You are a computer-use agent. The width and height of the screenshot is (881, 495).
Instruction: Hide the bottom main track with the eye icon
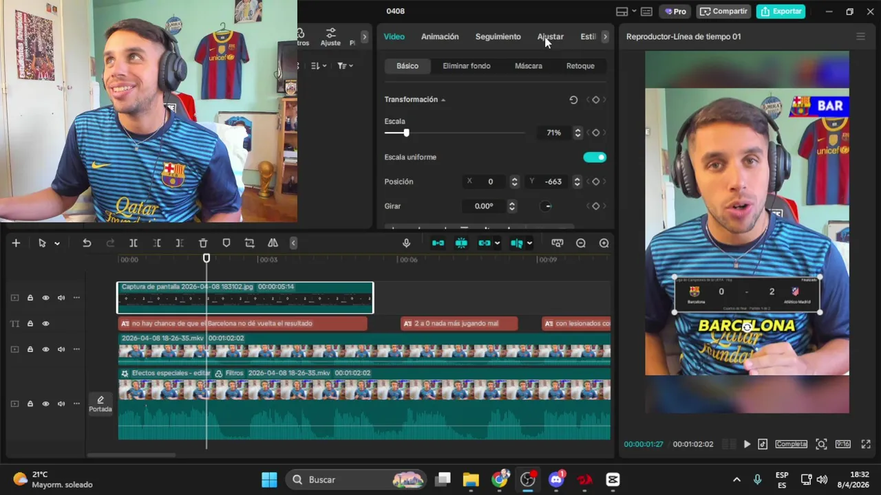pyautogui.click(x=45, y=404)
